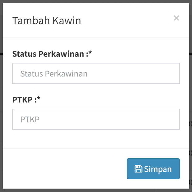192x192 pixels.
Task: Click the dark backdrop below the modal
Action: pyautogui.click(x=93, y=190)
